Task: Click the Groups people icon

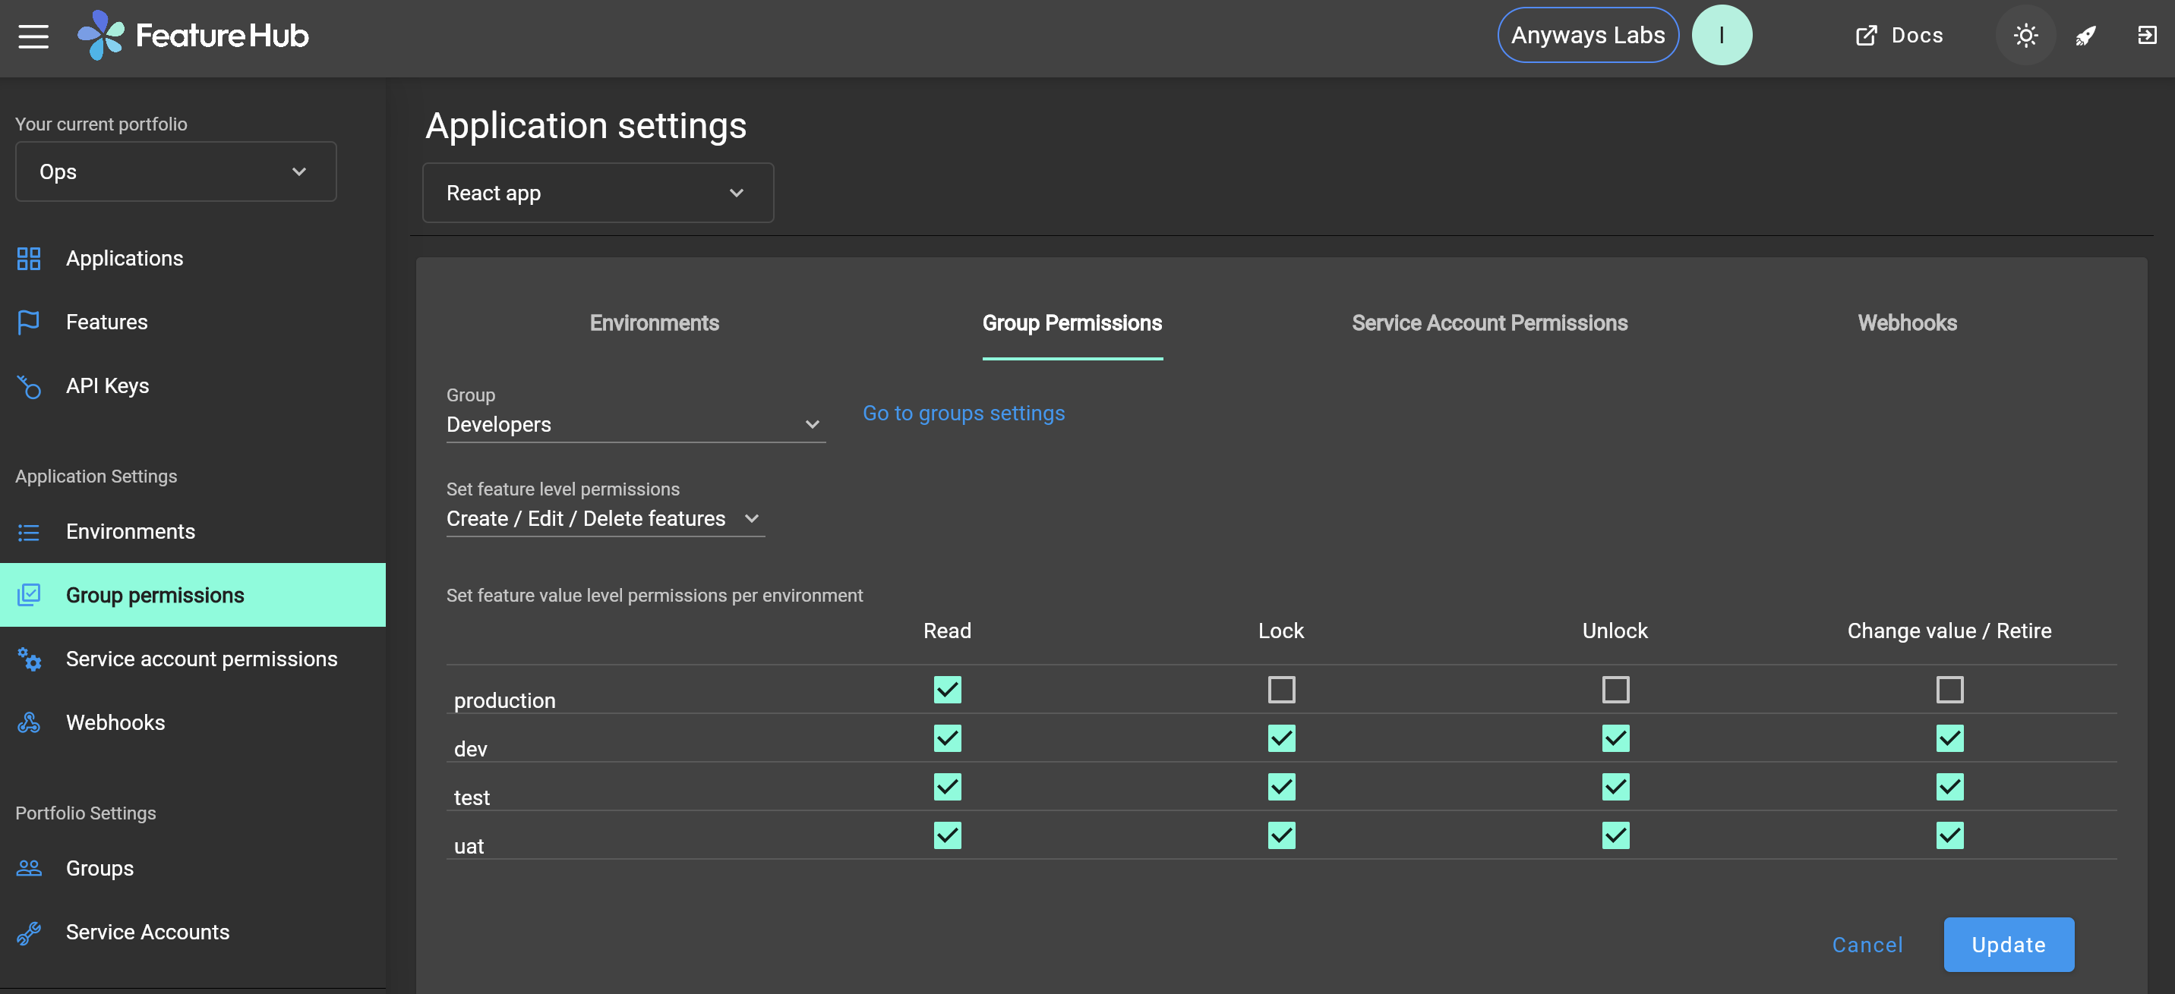Action: click(29, 868)
